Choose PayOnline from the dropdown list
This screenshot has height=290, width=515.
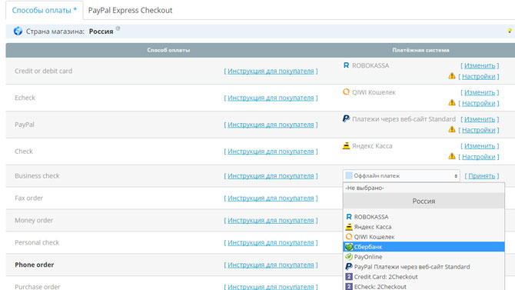424,257
